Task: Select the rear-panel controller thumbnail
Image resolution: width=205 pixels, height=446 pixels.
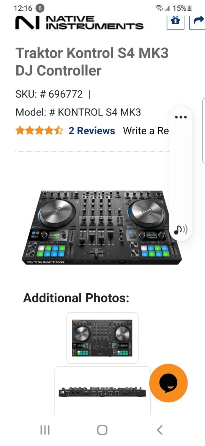Action: [102, 392]
